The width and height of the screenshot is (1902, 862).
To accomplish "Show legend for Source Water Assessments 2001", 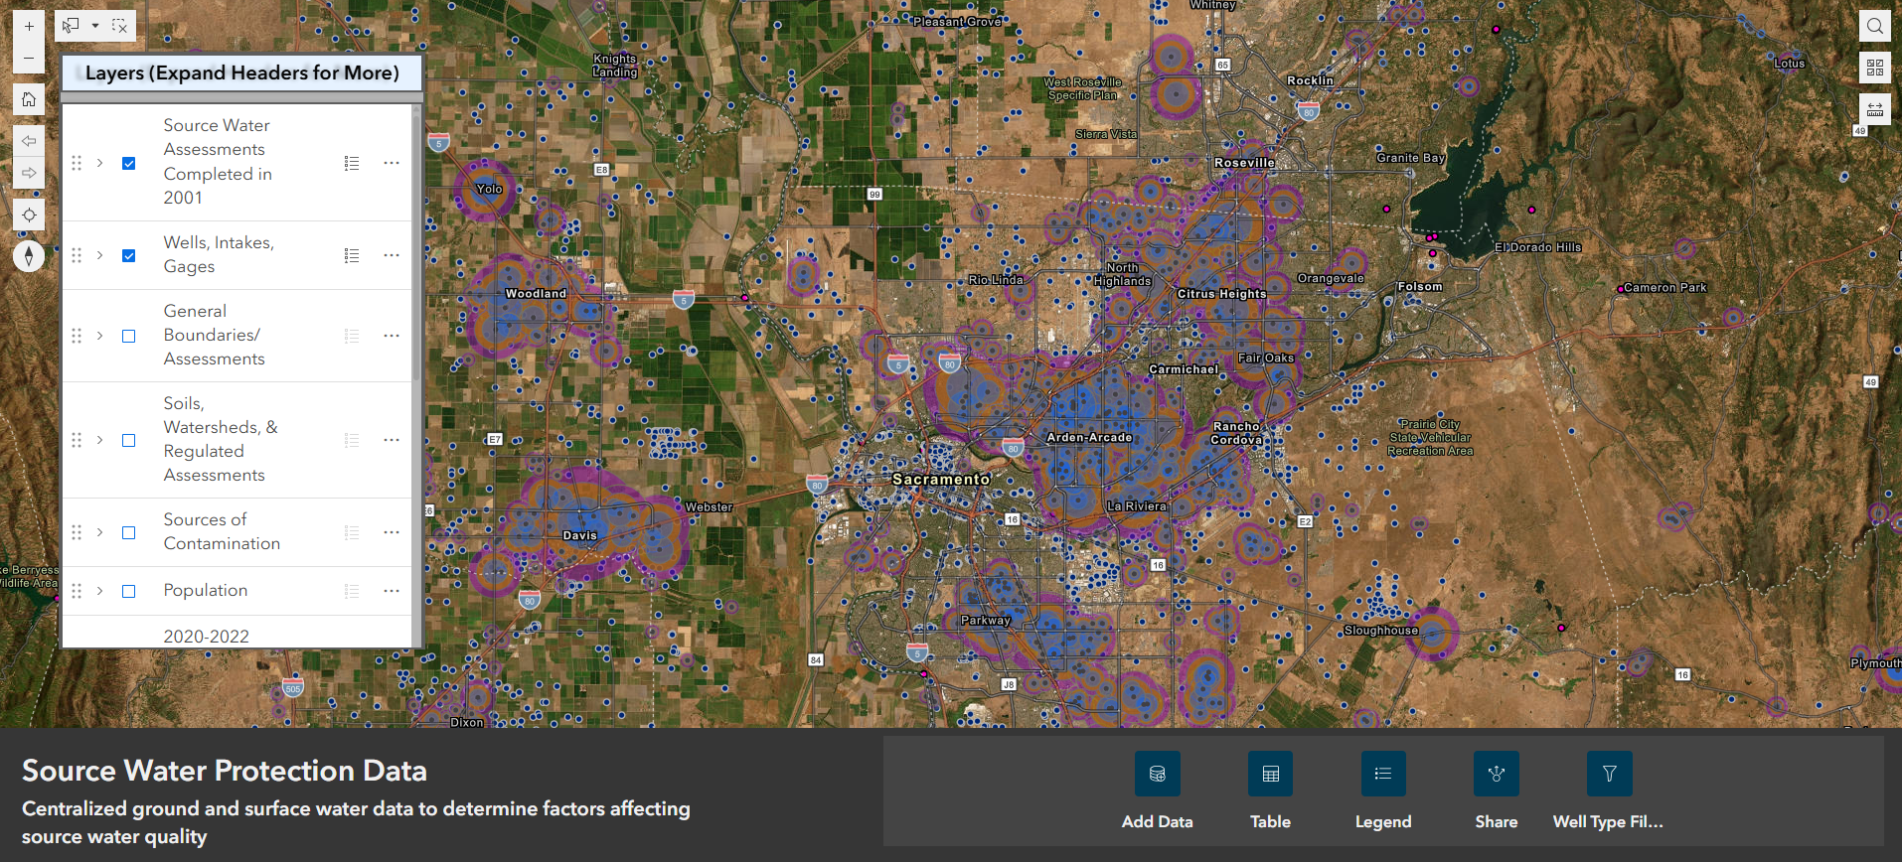I will point(352,163).
